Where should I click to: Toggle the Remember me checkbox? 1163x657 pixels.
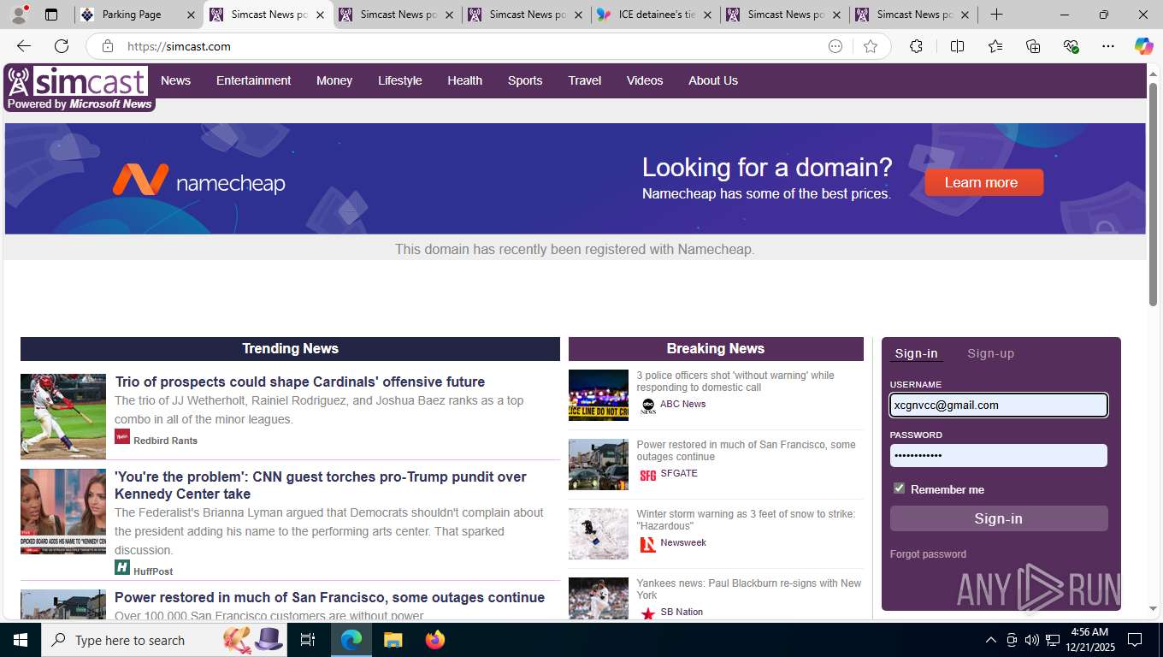899,488
